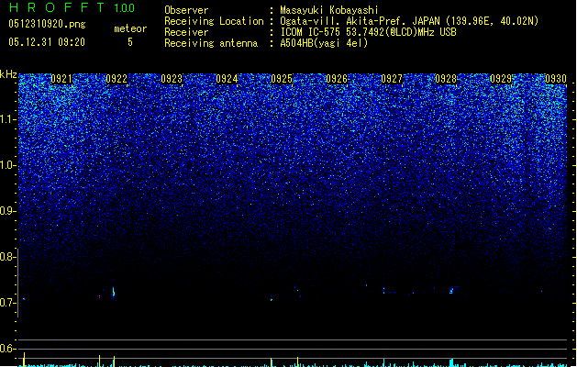Click the 0.8 kHz axis label
Viewport: 577px width, 367px height.
pos(7,257)
